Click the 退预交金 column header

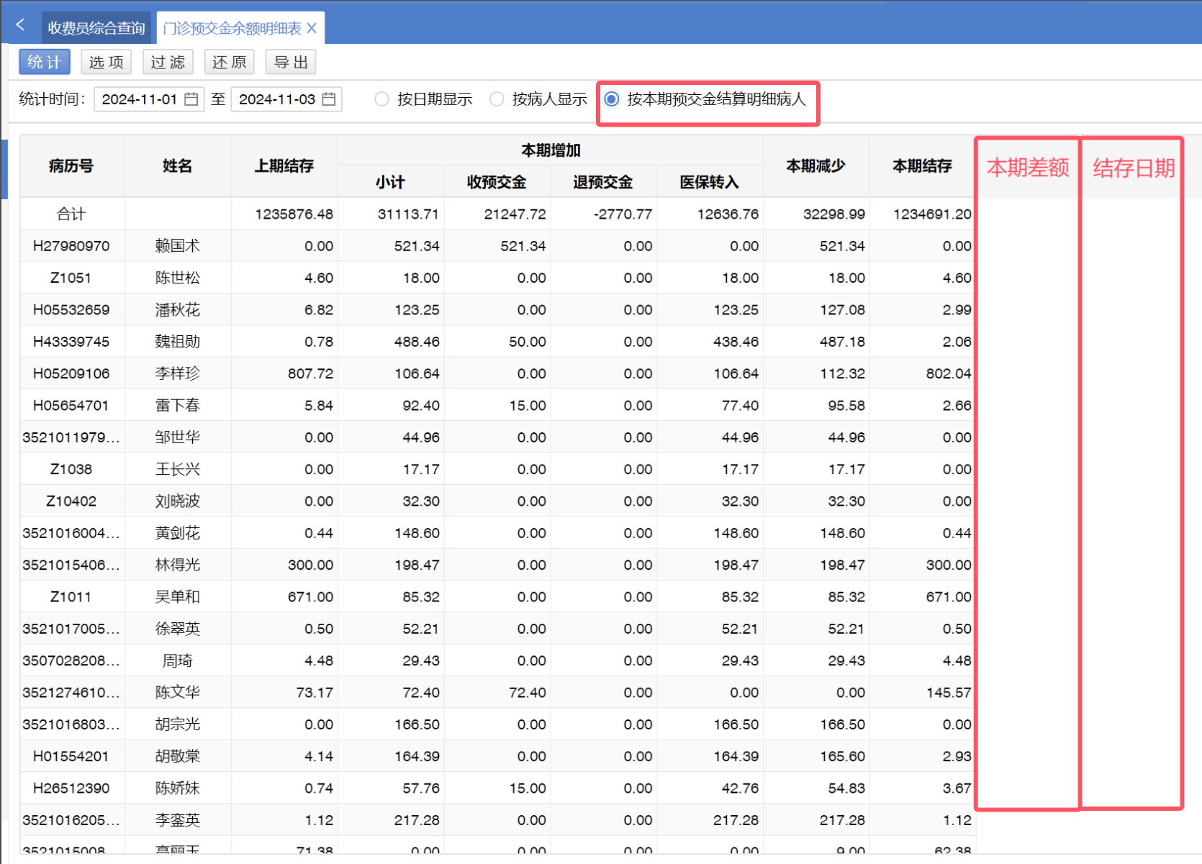[x=603, y=182]
